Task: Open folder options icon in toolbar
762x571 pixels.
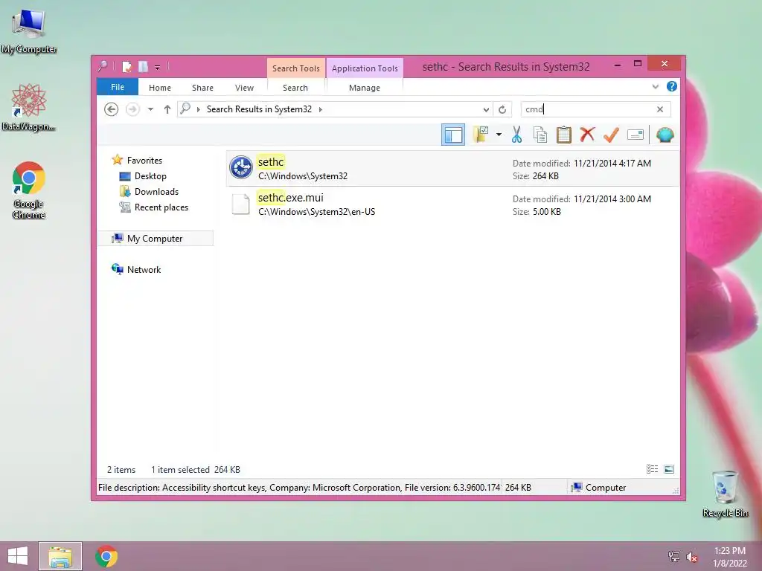Action: pos(481,135)
